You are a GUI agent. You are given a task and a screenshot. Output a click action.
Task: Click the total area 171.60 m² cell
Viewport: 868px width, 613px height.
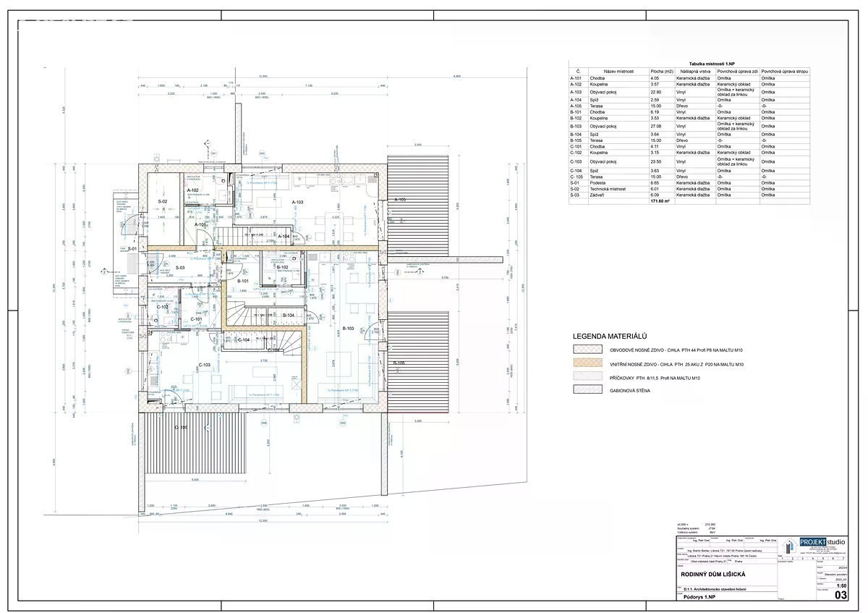[661, 201]
